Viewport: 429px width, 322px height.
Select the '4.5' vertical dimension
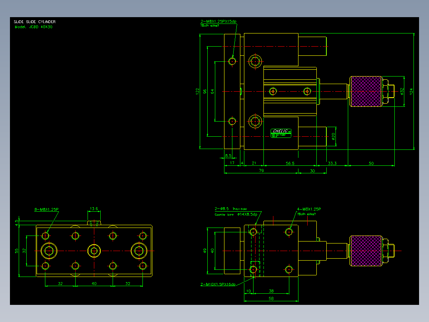[17, 222]
